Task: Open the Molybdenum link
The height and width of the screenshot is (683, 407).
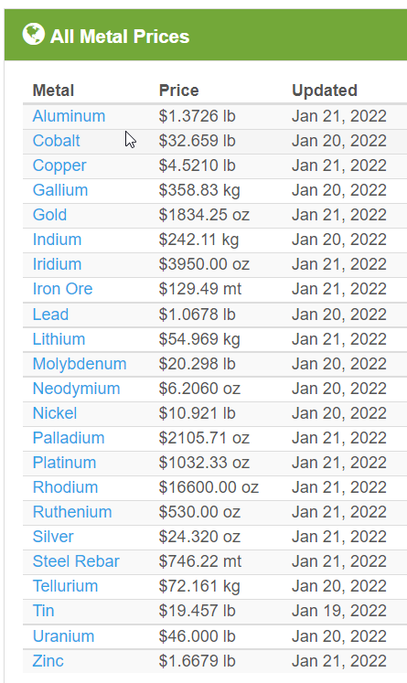Action: point(80,364)
